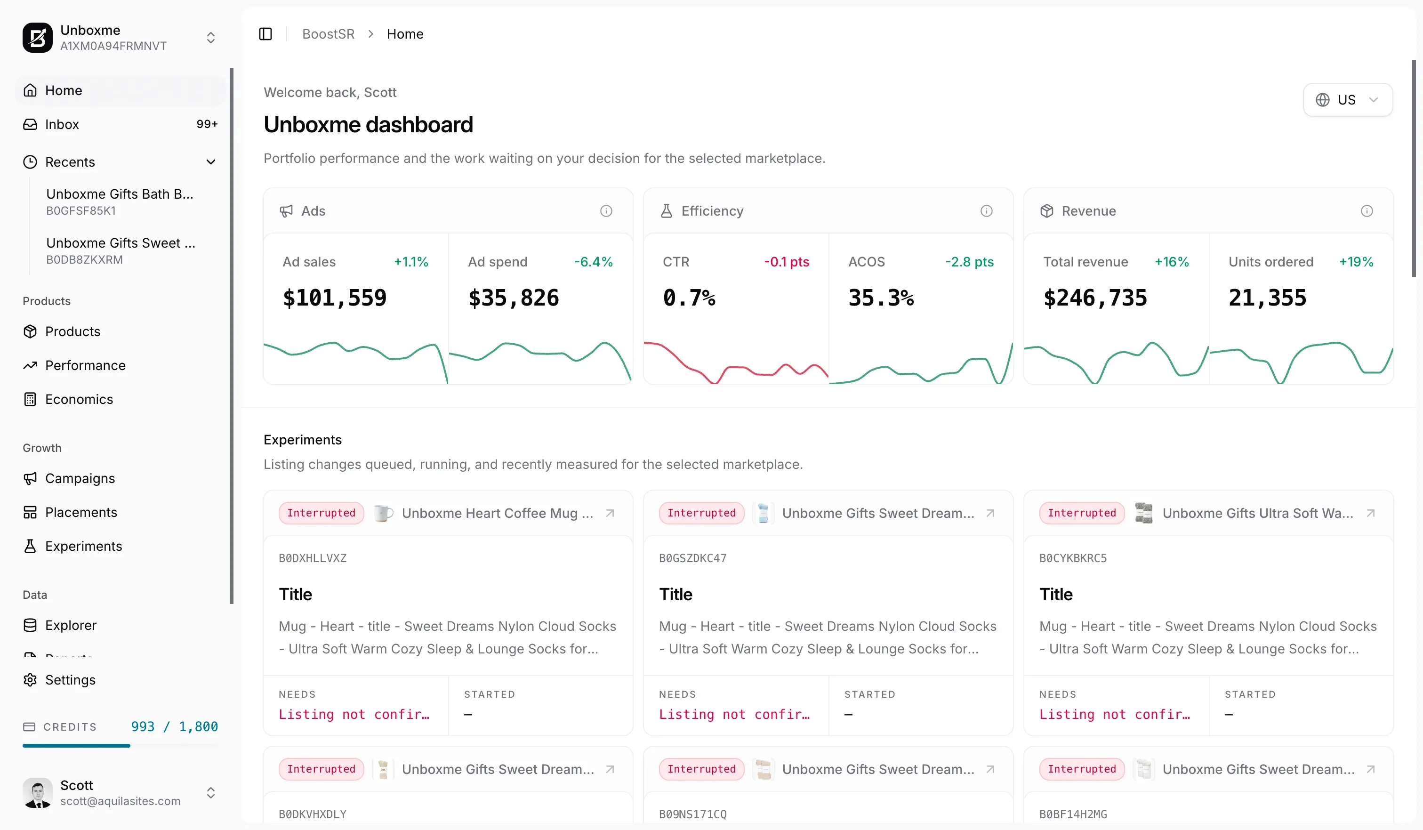
Task: Click Interrupted badge on B0DXHLLVXZ card
Action: (x=322, y=513)
